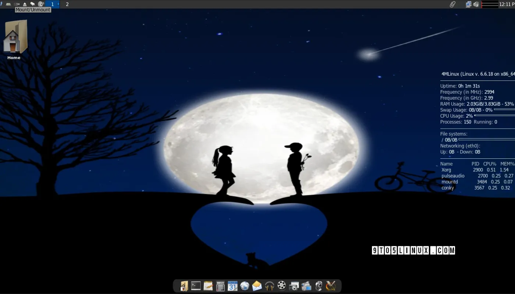
Task: Launch the calculator app in the dock
Action: click(x=220, y=286)
